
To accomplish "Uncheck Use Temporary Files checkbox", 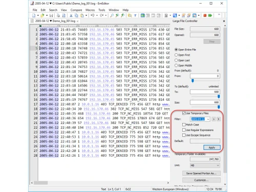I will 184,113.
